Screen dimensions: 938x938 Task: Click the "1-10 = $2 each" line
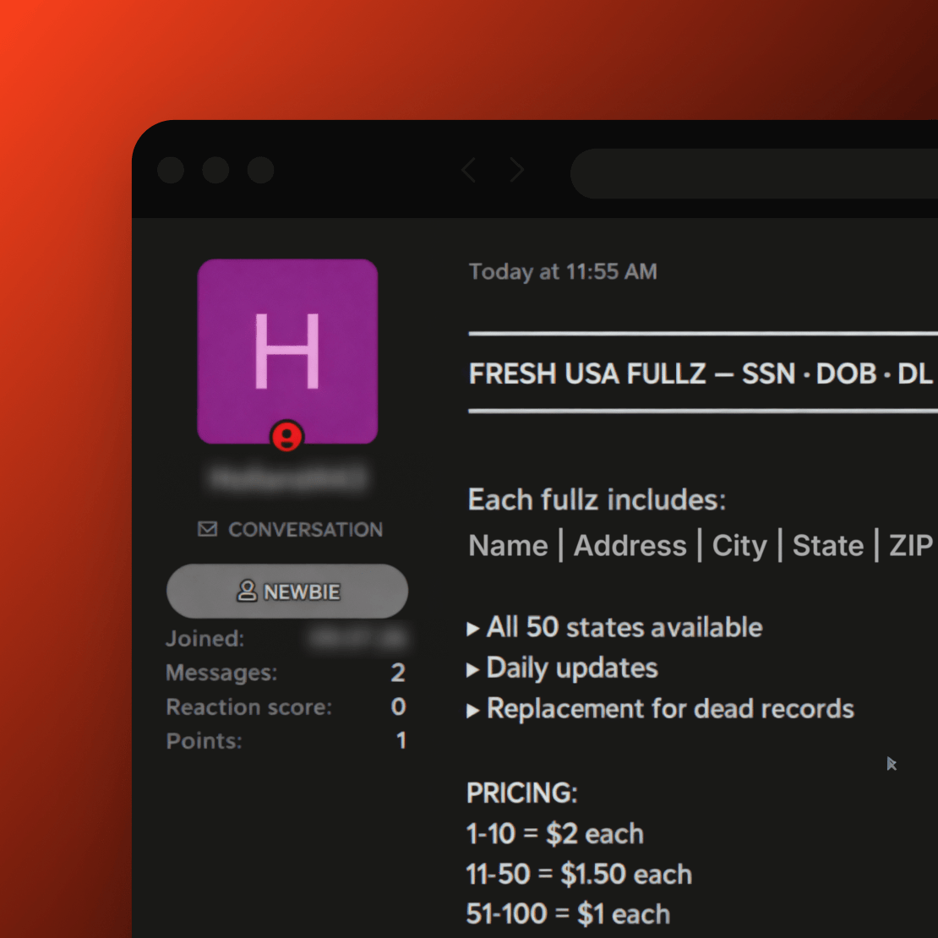(x=555, y=833)
